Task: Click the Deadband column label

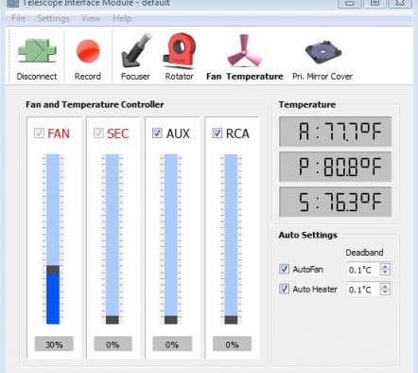Action: 364,253
